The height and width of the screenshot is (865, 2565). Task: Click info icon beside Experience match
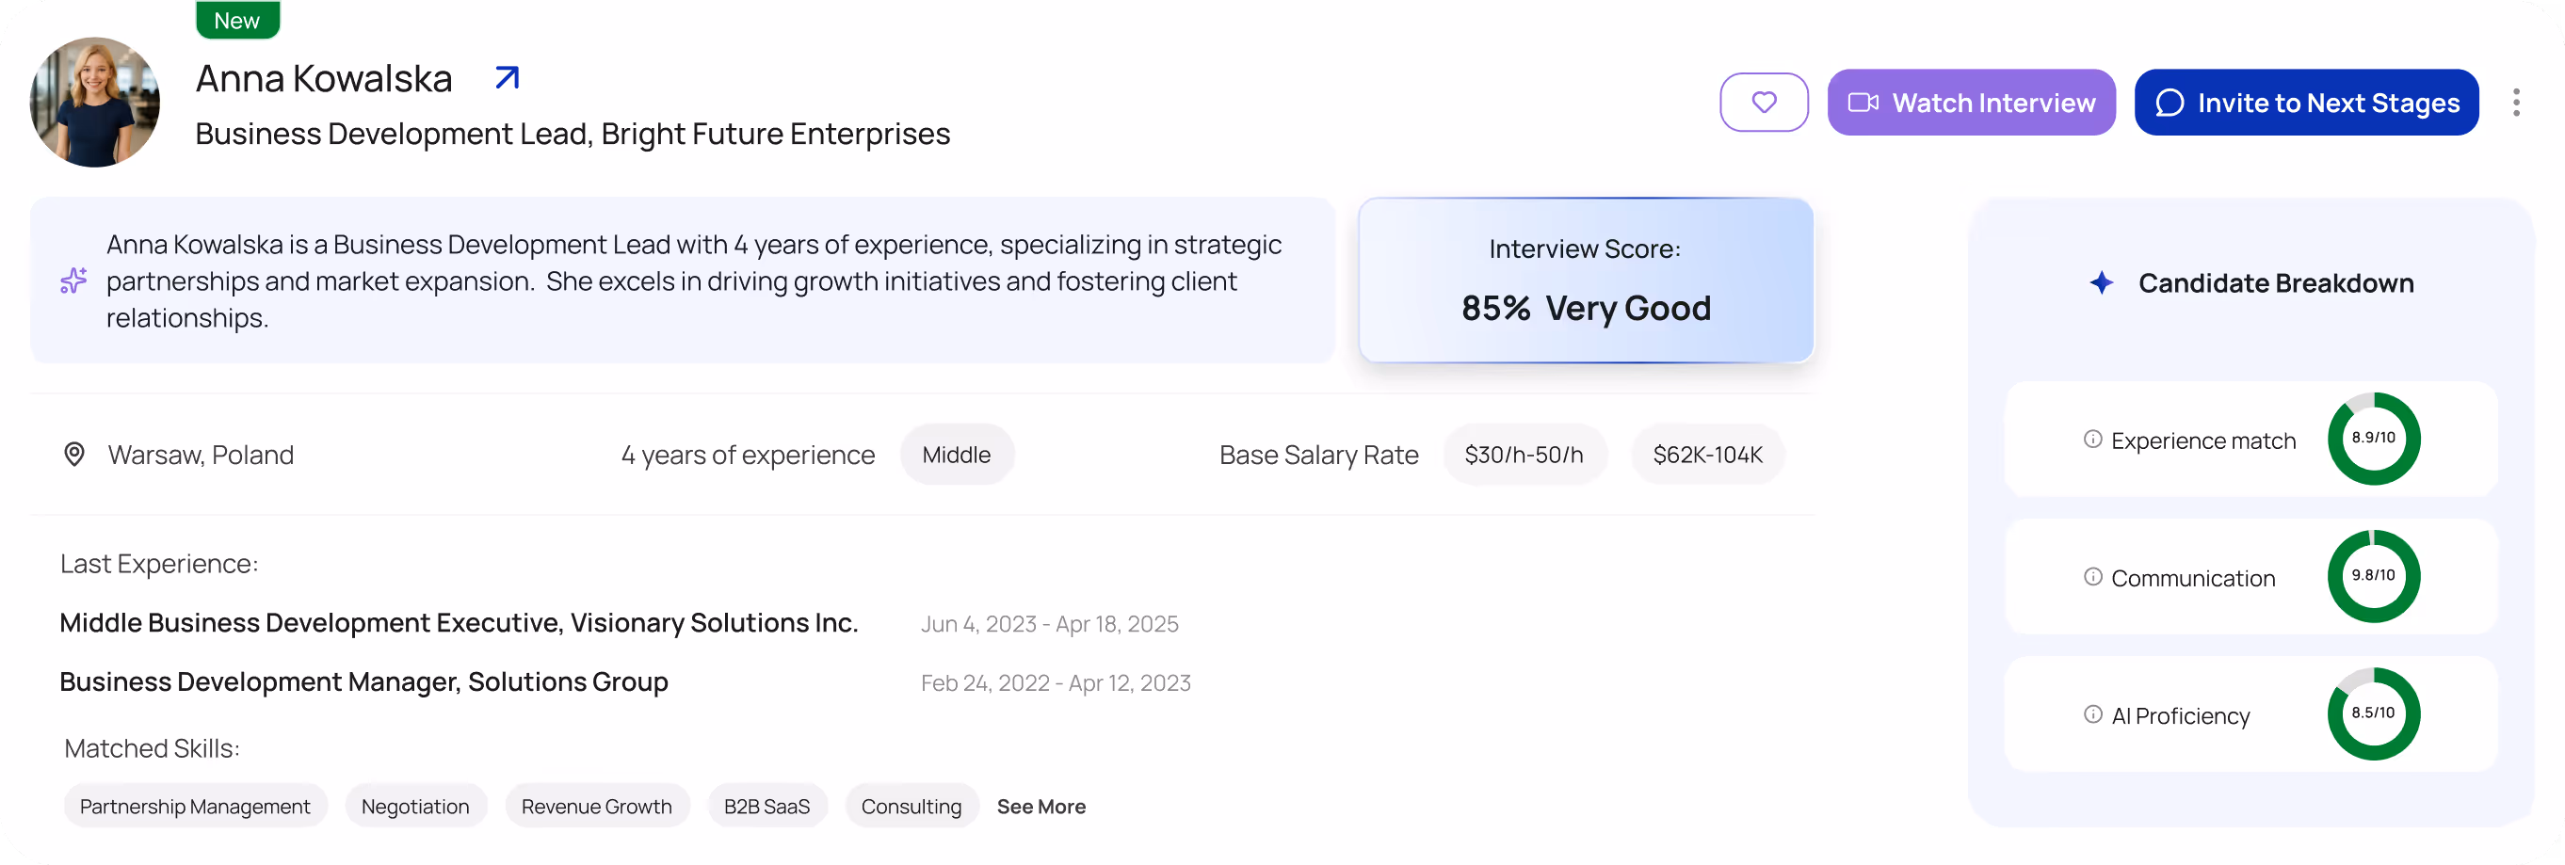click(2092, 440)
